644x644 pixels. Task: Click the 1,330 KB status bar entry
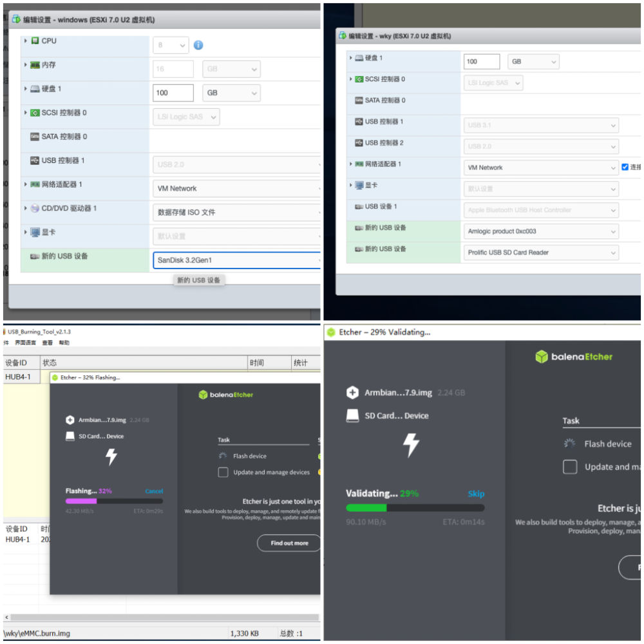[244, 633]
